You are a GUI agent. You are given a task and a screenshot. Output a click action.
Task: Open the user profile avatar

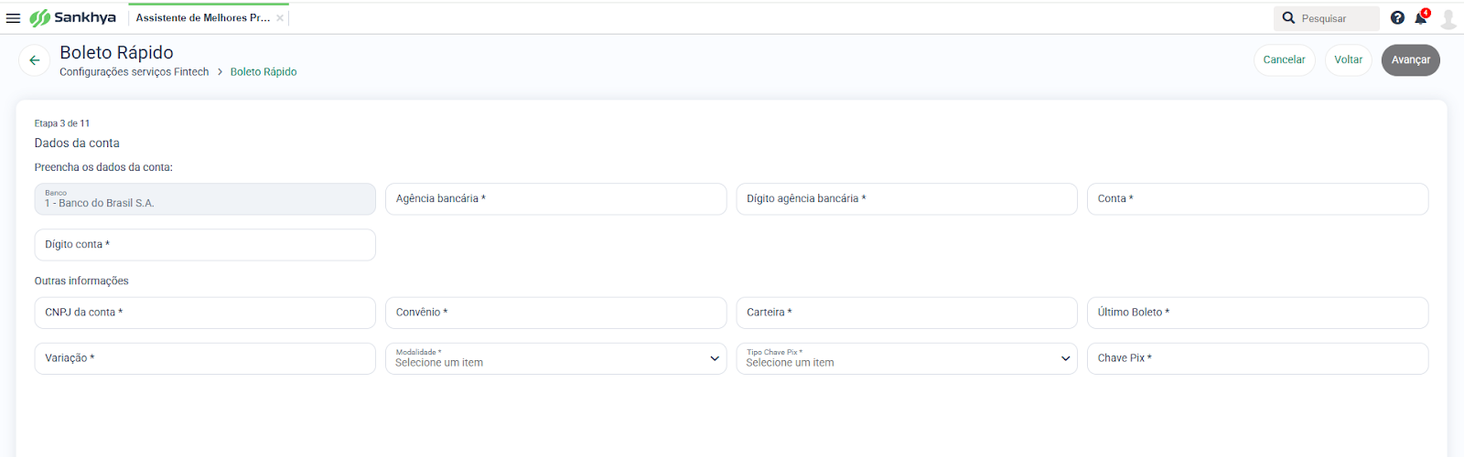tap(1448, 18)
